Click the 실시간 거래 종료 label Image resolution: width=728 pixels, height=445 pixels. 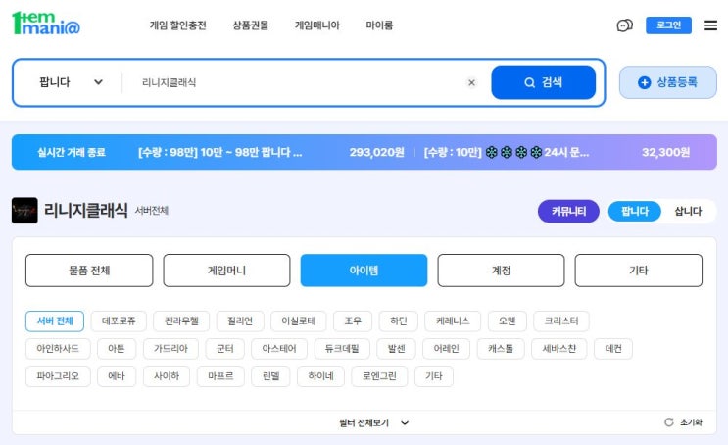(72, 152)
